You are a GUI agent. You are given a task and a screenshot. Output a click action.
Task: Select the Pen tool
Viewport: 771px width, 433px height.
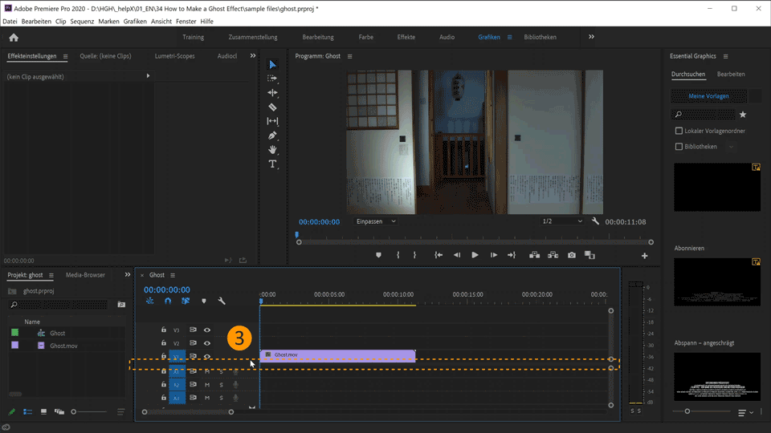[272, 136]
